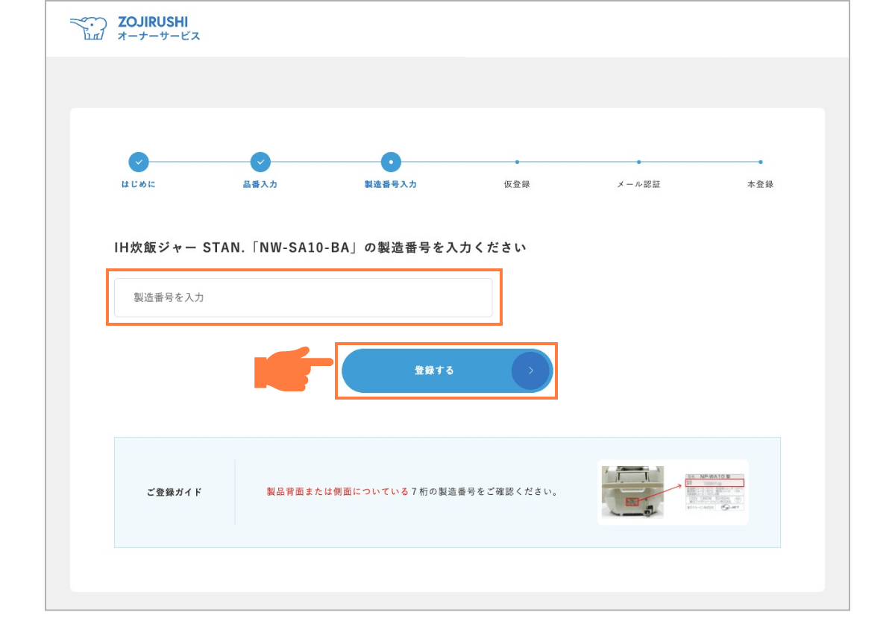Click the 製造番号入力 step label

[x=391, y=184]
